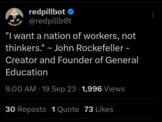Click the John Rockefeller name in tweet
This screenshot has width=162, height=122.
click(89, 48)
